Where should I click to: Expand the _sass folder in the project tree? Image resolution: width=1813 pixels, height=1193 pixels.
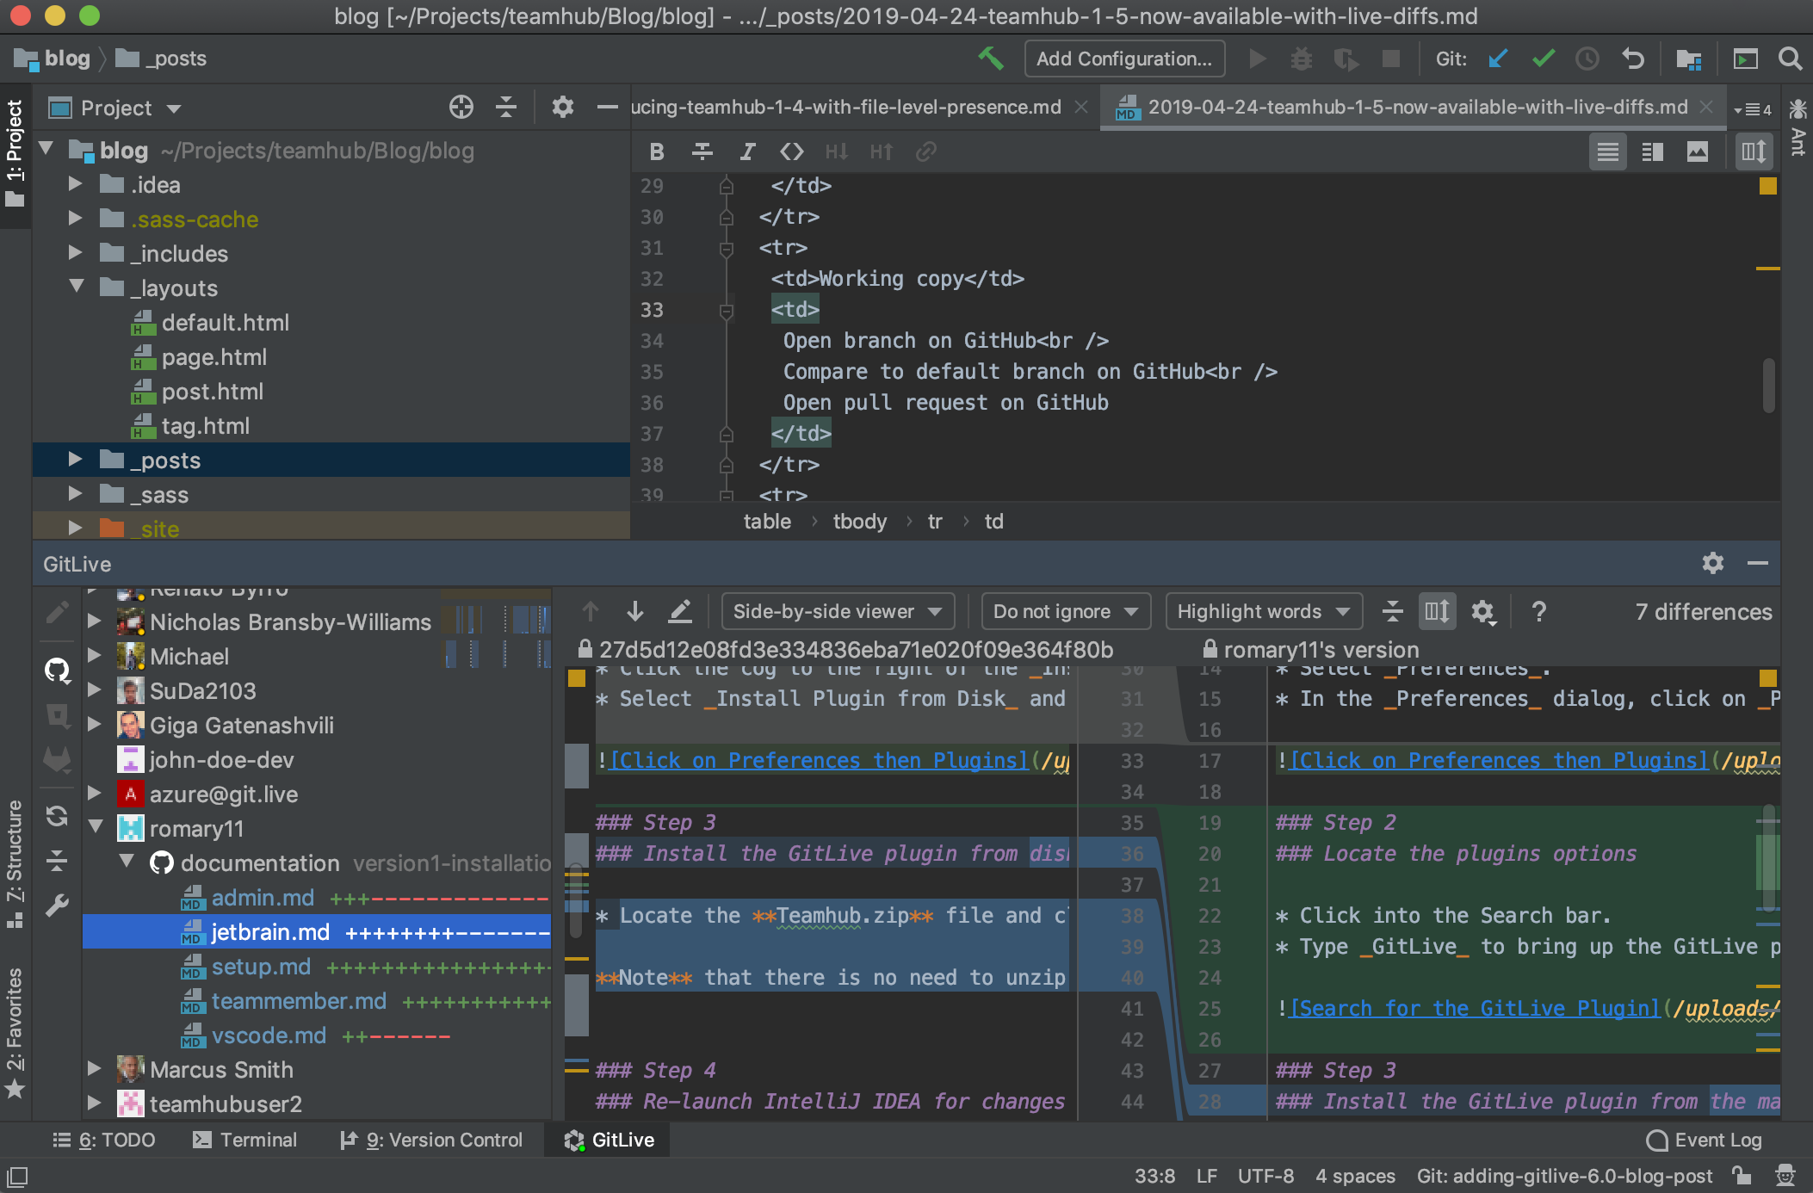point(75,494)
